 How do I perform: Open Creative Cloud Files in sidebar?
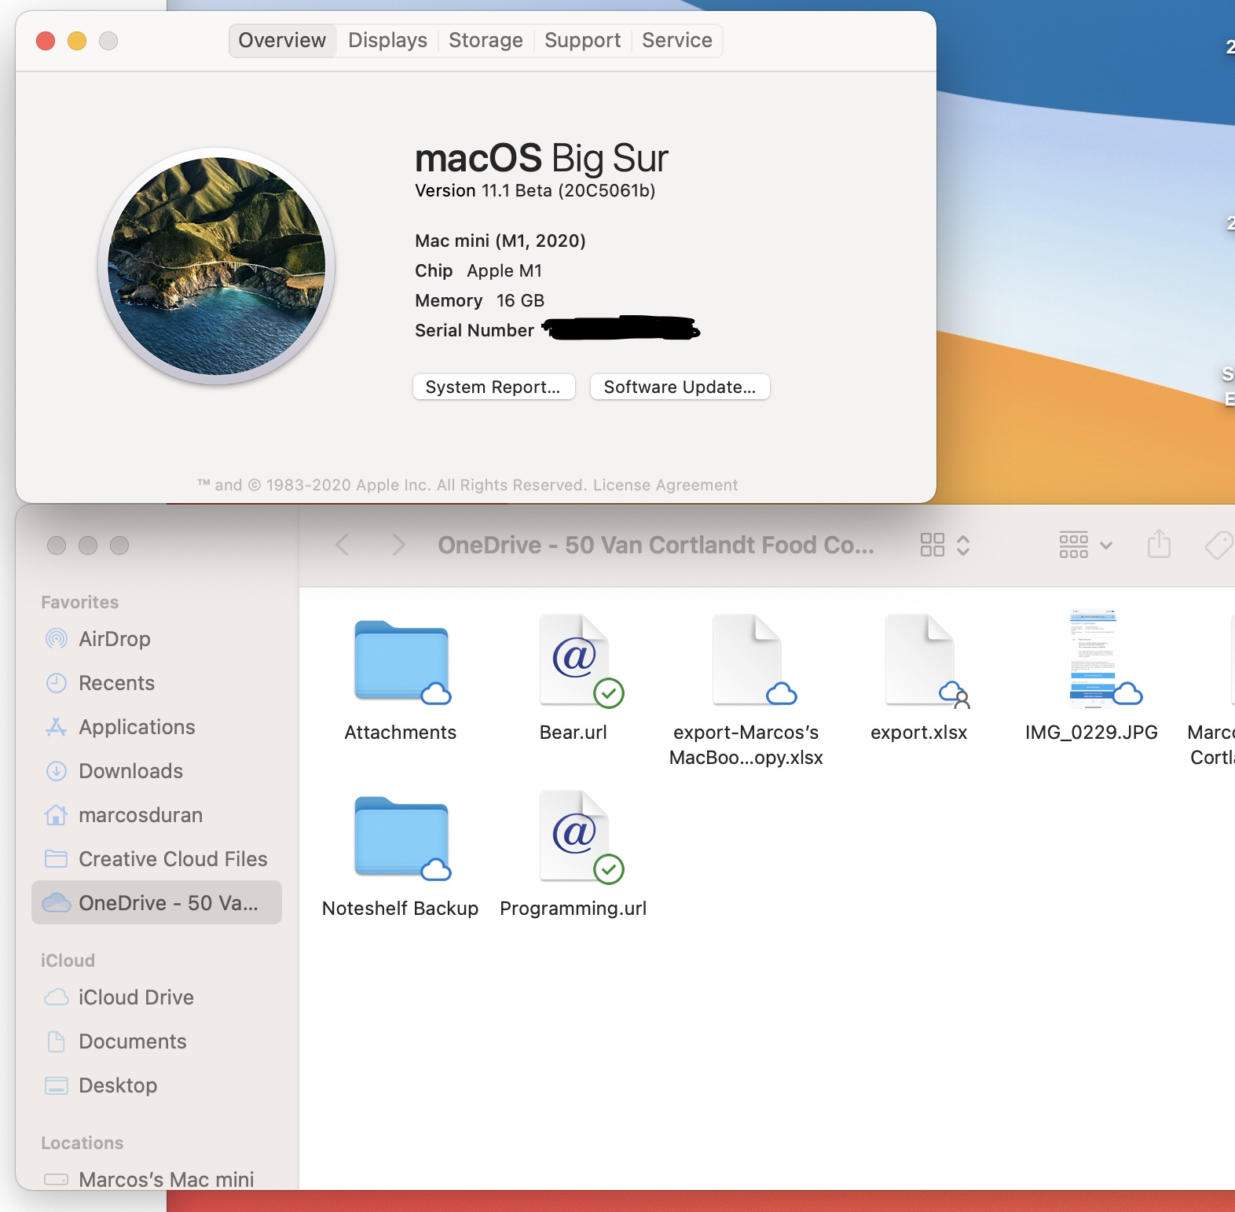[156, 859]
